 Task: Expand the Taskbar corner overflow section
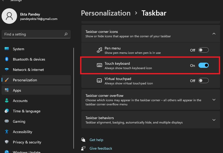[214, 100]
